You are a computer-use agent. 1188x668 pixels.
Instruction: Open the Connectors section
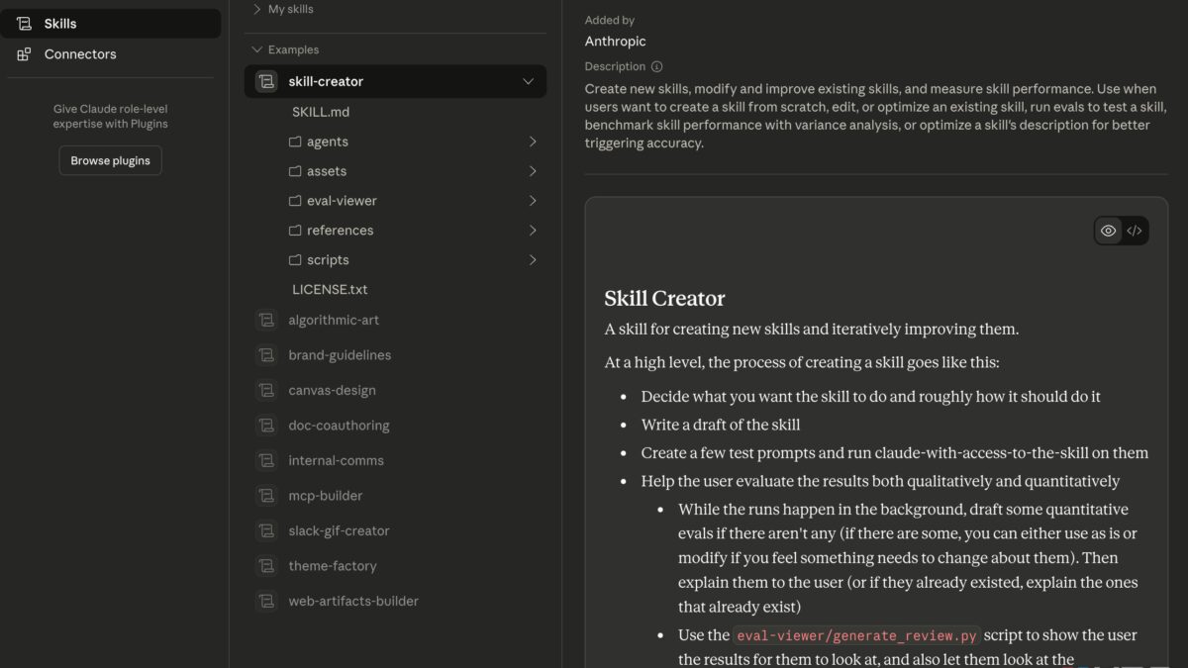tap(80, 54)
